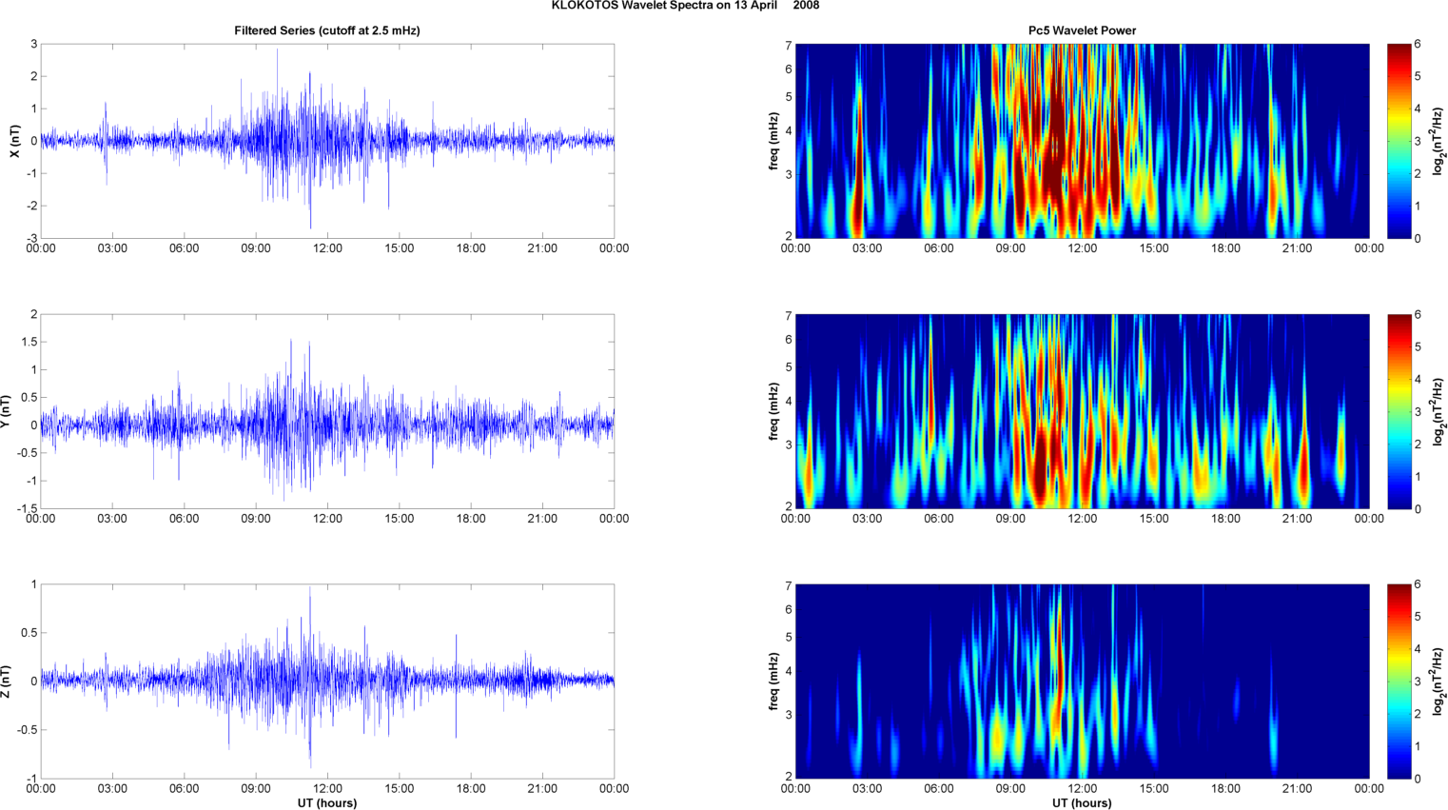
Task: Click the bottom wavelet power spectrogram for Z
Action: [1082, 682]
